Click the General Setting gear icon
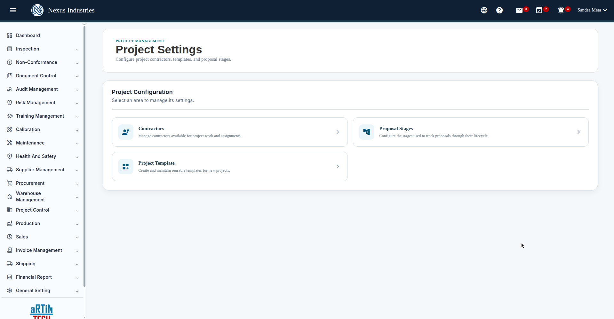614x319 pixels. pyautogui.click(x=10, y=291)
